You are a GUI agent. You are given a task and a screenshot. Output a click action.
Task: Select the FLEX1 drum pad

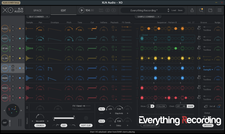pyautogui.click(x=5, y=38)
